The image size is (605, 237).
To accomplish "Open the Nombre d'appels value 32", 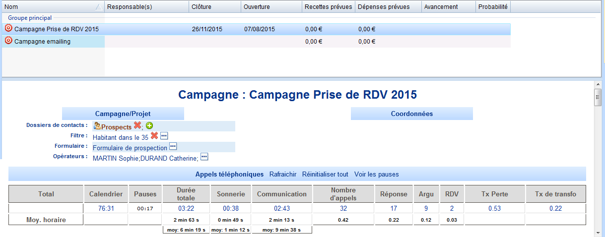I will point(343,208).
